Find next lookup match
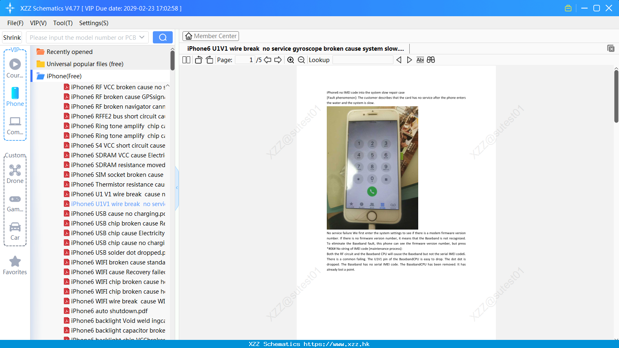 coord(409,60)
